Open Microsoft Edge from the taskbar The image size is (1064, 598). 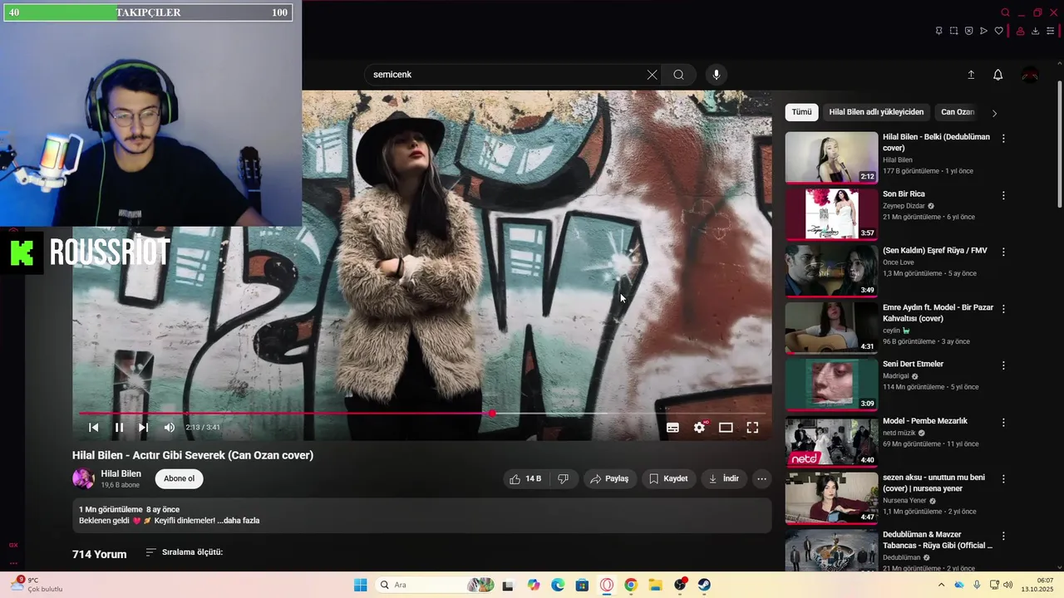pyautogui.click(x=558, y=586)
